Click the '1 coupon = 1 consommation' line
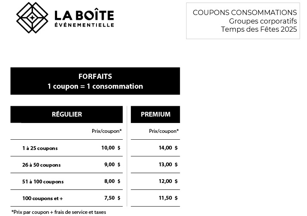Screen dimensions: 307x216 [x=95, y=86]
